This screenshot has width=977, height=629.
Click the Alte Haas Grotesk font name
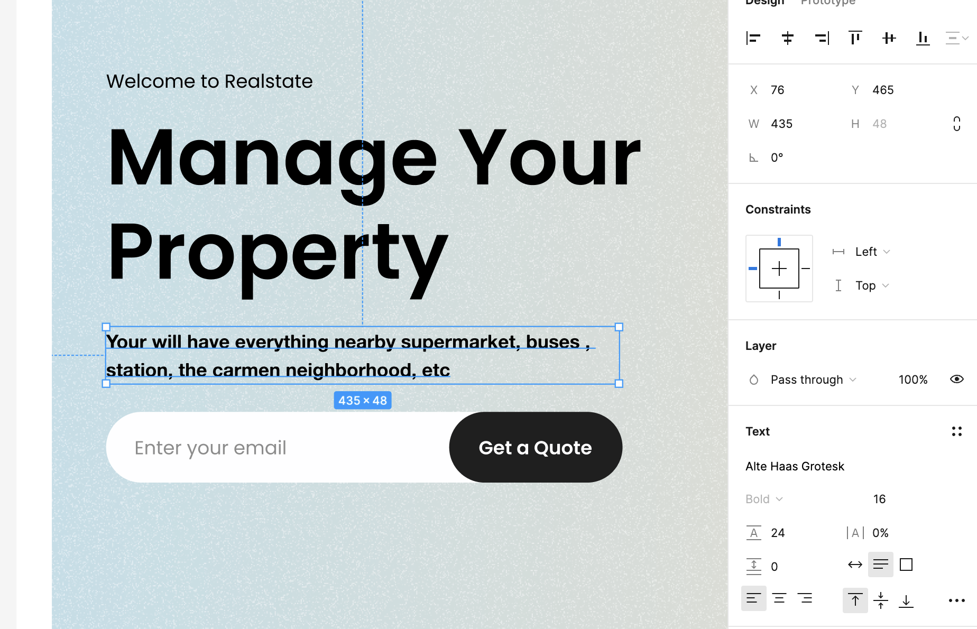[795, 466]
